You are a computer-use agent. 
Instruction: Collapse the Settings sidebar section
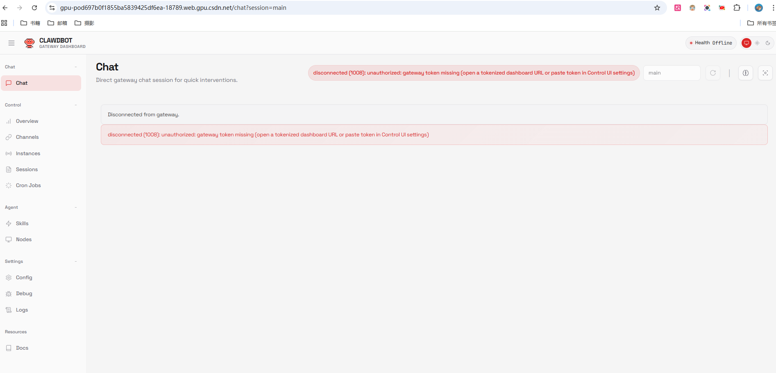76,262
